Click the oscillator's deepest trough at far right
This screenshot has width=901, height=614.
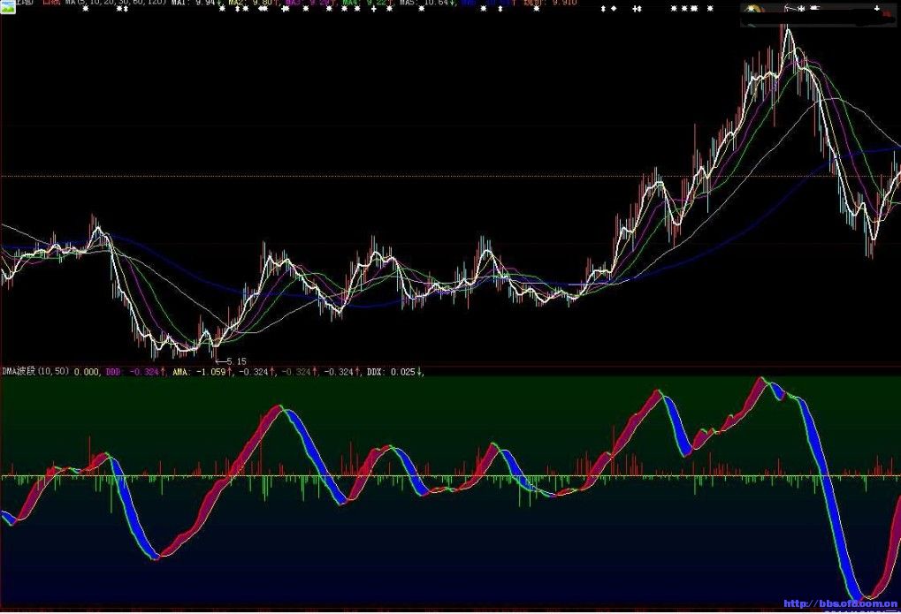860,597
